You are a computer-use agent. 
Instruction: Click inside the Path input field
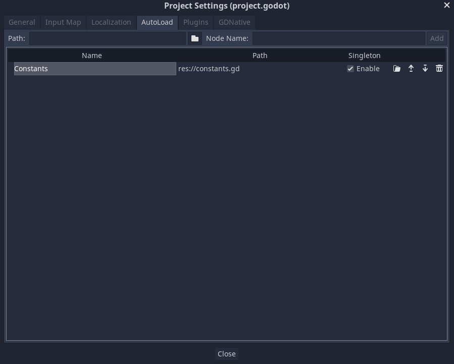(x=107, y=38)
